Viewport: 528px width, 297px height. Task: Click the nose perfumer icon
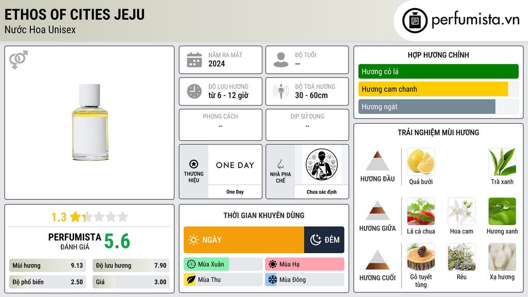pos(280,164)
